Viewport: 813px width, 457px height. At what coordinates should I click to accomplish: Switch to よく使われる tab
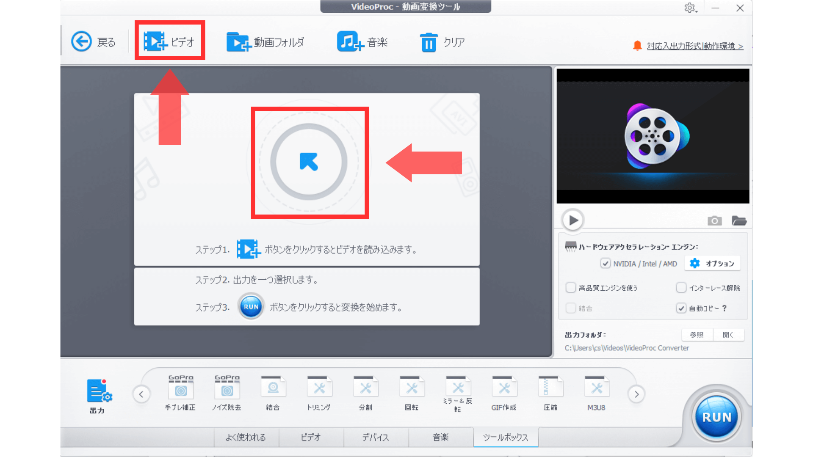(x=246, y=437)
